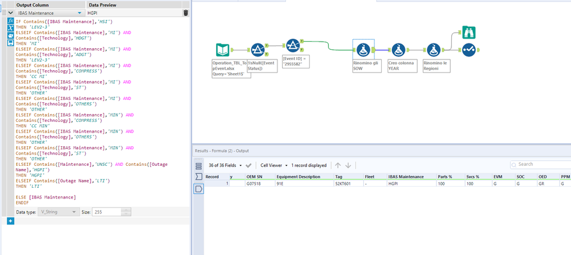The height and width of the screenshot is (255, 571).
Task: Open the Cell Viewer dropdown
Action: [286, 165]
